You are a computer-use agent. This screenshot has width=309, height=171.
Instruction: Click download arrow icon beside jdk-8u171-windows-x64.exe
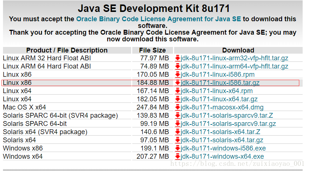click(x=177, y=156)
